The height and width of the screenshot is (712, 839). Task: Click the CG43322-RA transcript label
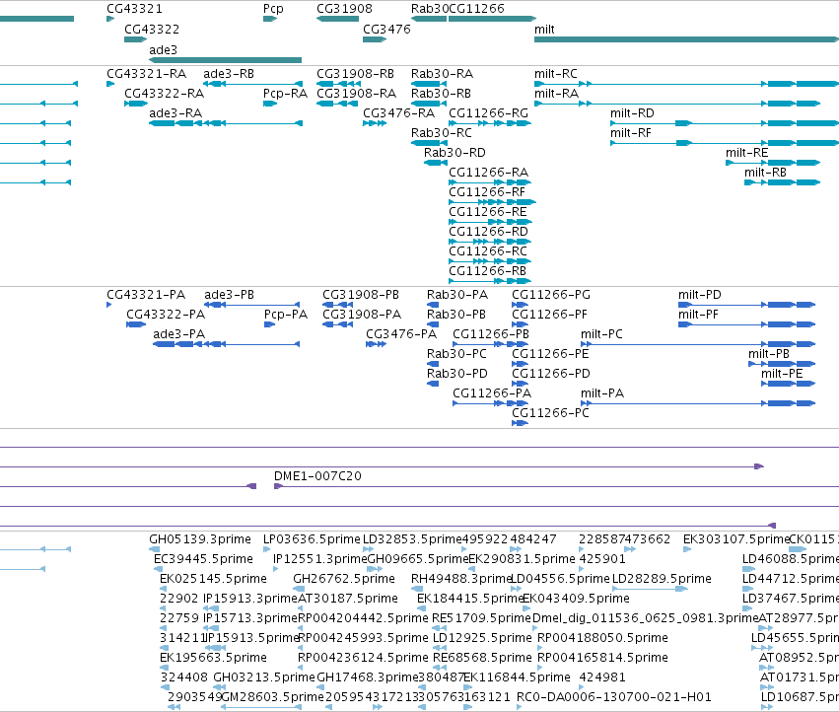click(x=165, y=94)
